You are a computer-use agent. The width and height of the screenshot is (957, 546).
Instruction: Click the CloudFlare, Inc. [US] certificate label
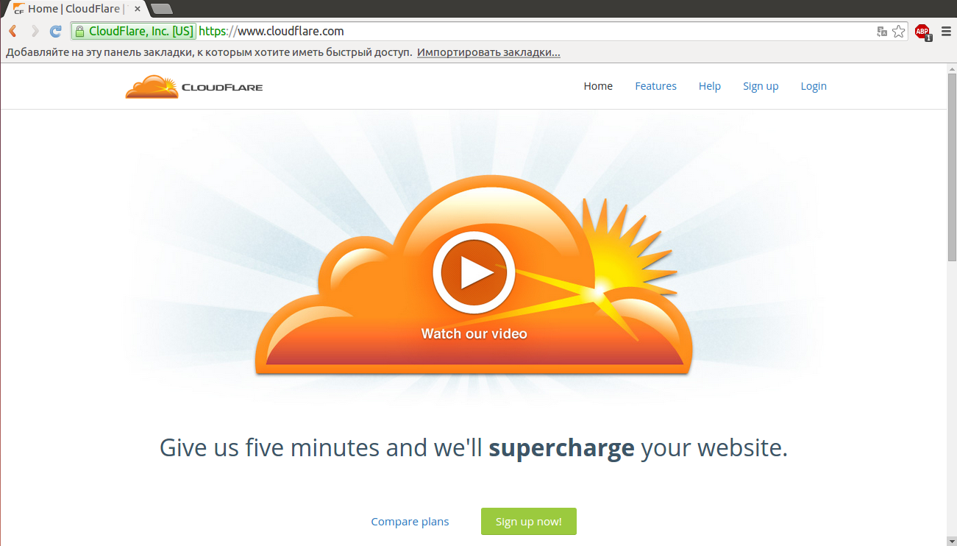click(141, 32)
